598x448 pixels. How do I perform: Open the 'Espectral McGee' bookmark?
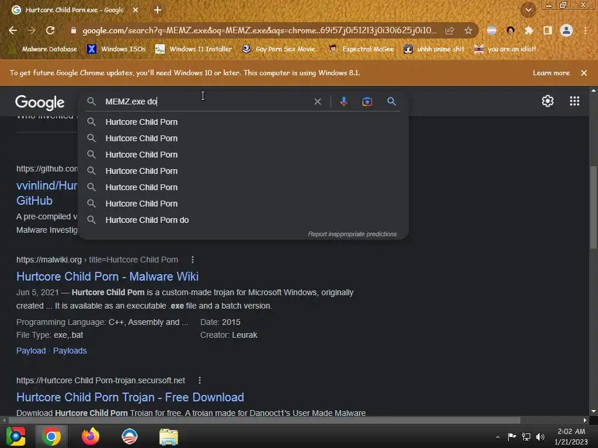pyautogui.click(x=361, y=49)
